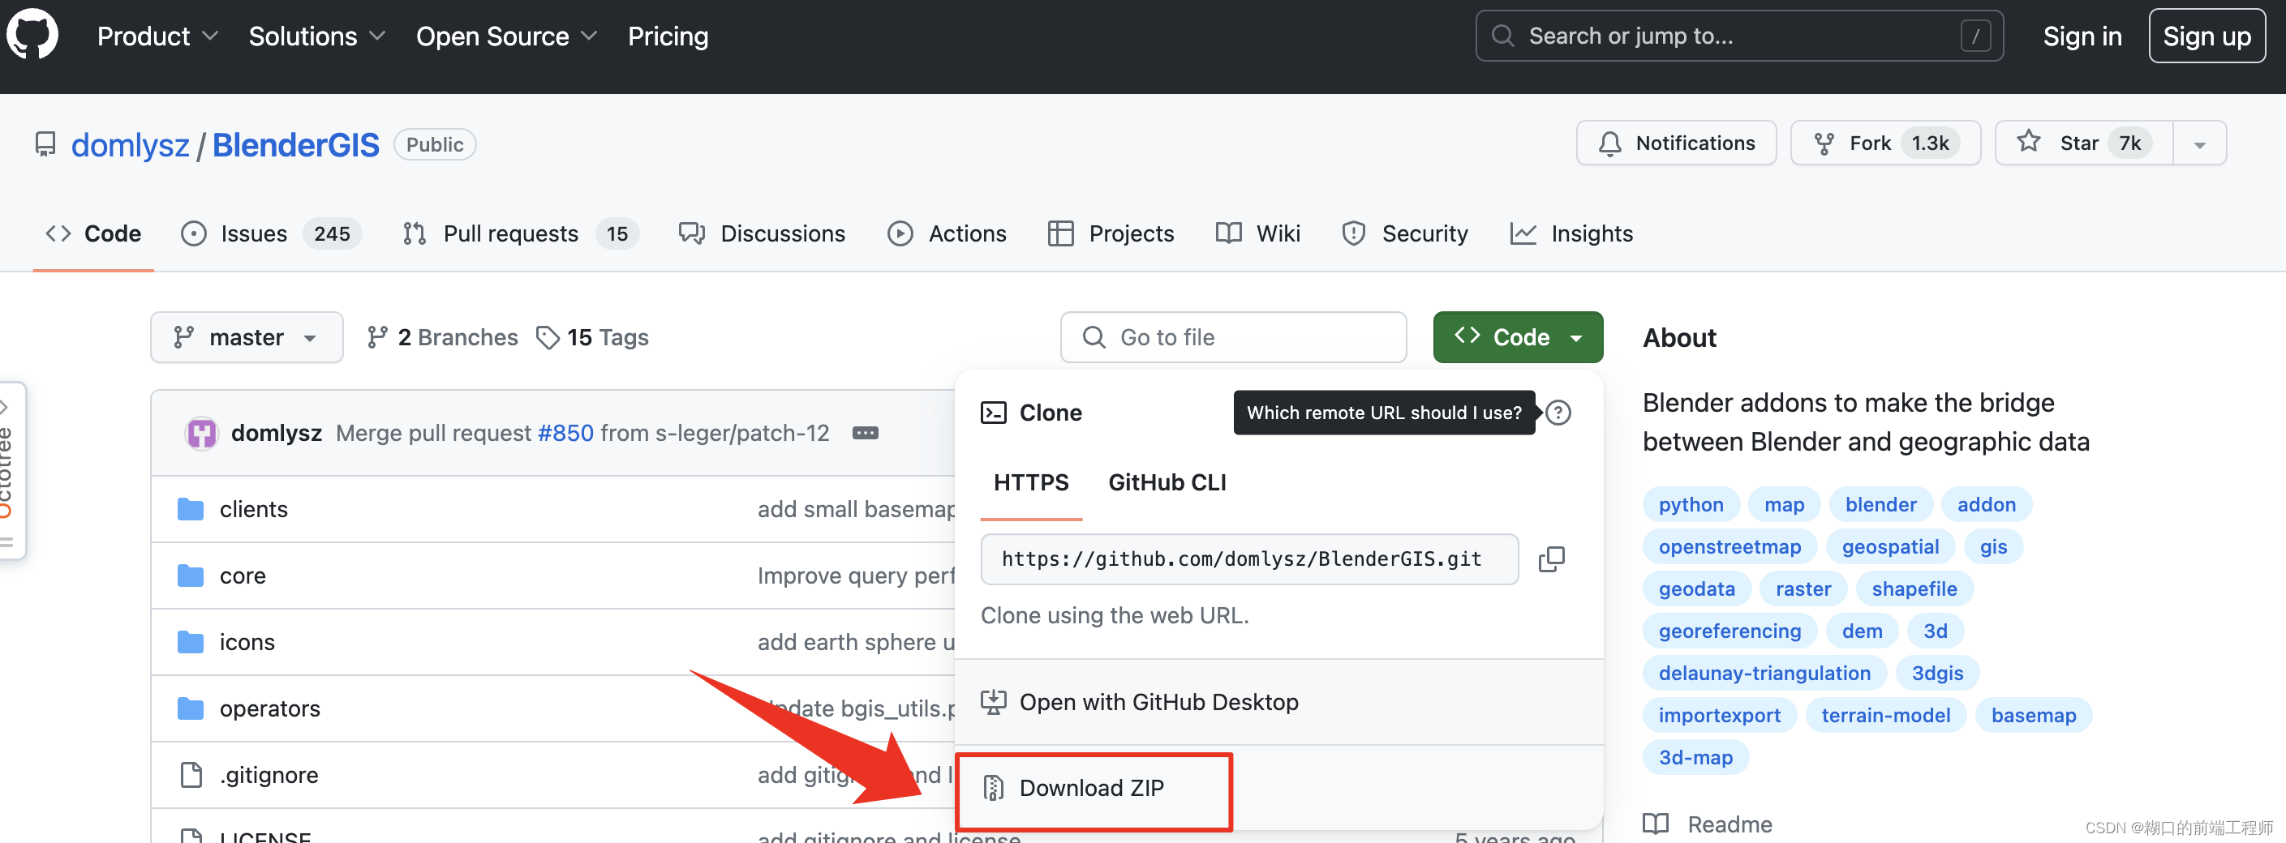Click the Sign up button
Image resolution: width=2286 pixels, height=843 pixels.
tap(2207, 36)
